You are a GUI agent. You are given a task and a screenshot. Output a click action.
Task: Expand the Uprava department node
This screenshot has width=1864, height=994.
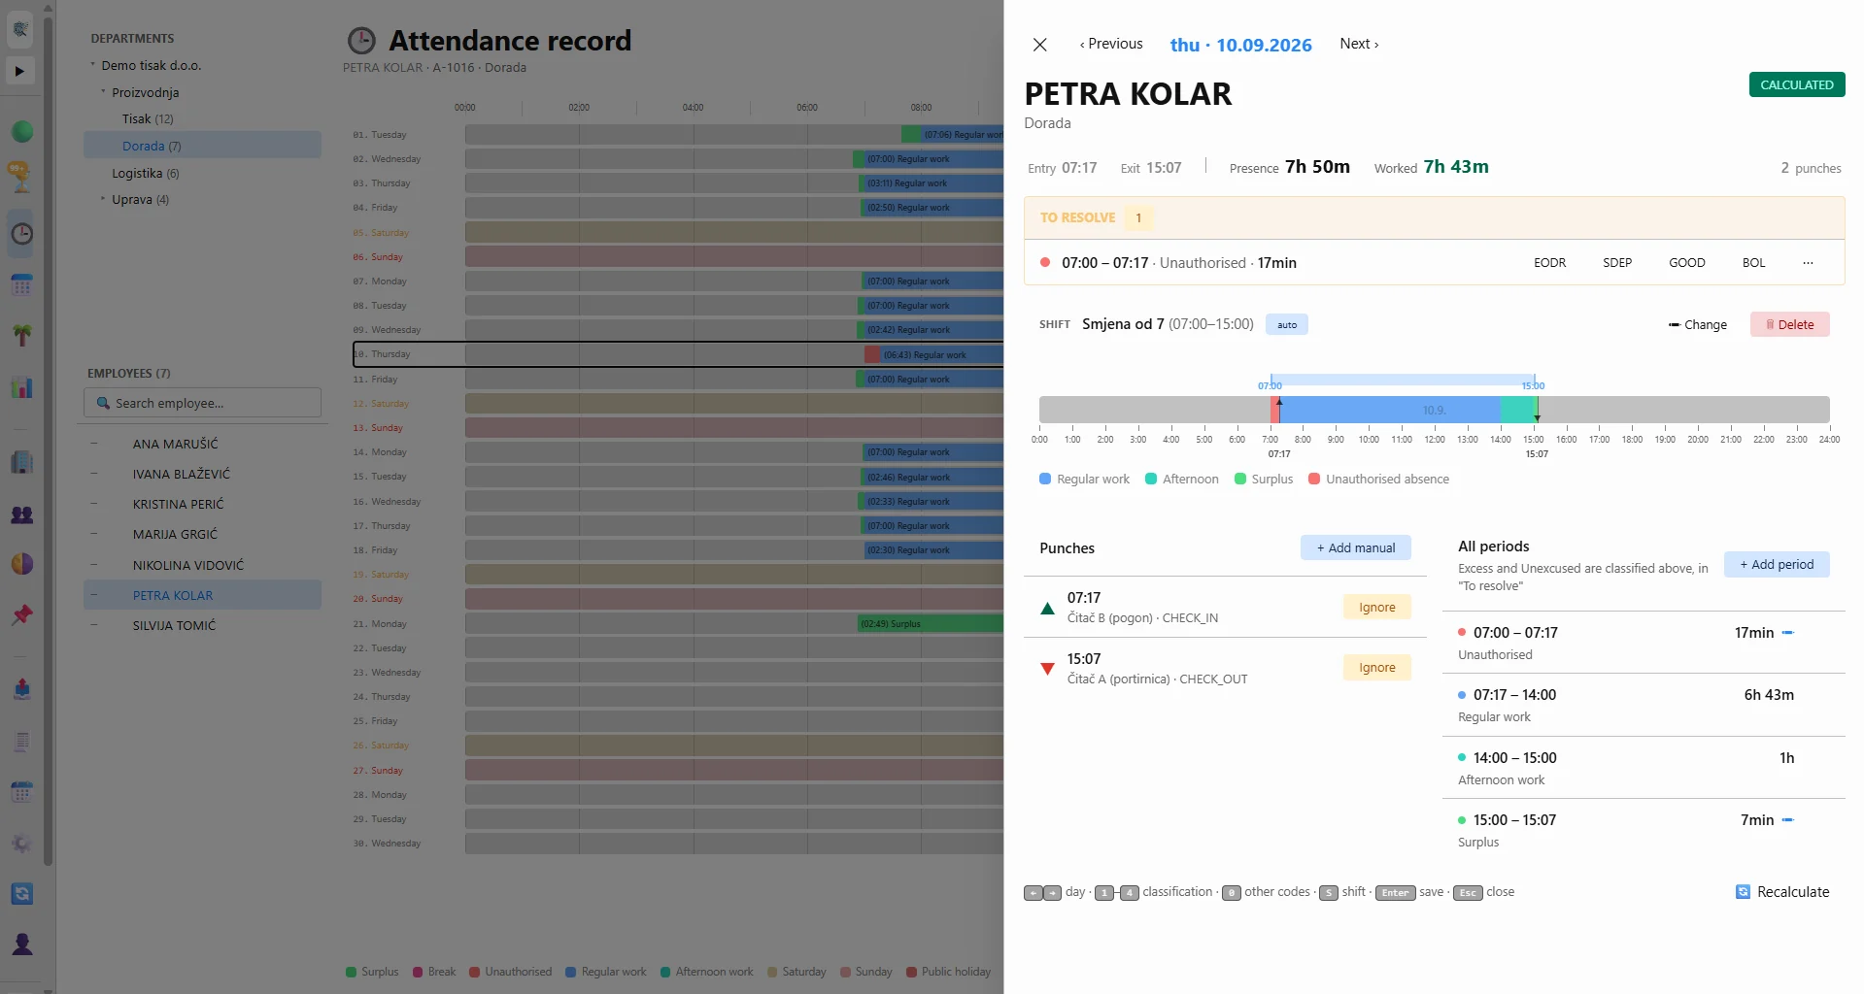coord(103,199)
